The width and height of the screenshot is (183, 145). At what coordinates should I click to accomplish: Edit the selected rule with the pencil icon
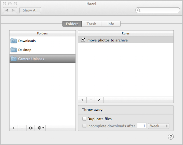(99, 100)
